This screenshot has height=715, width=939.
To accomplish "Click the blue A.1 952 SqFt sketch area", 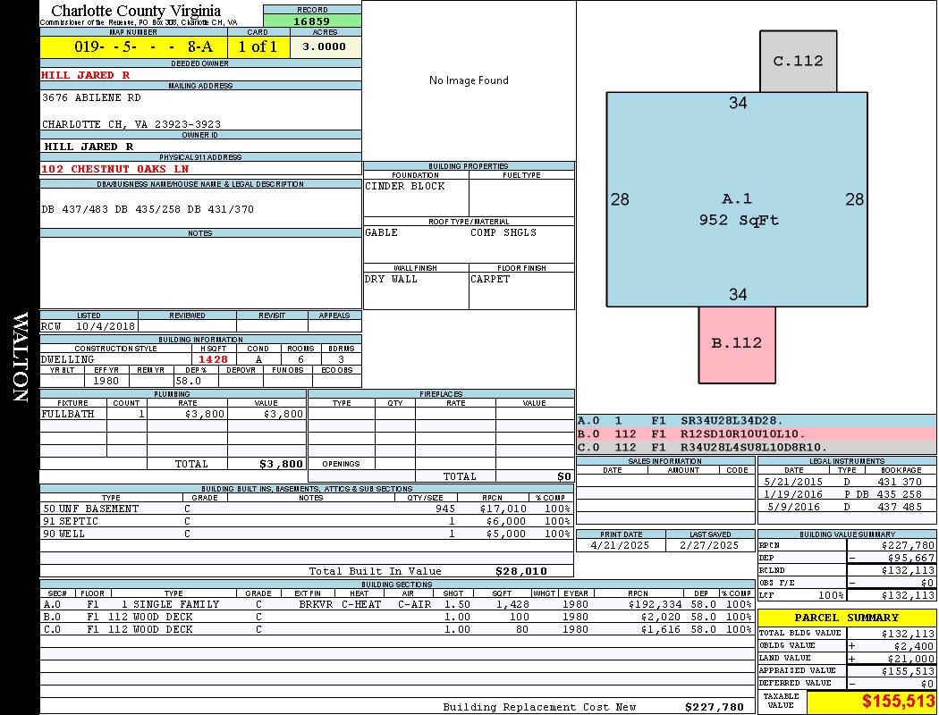I will pyautogui.click(x=737, y=199).
